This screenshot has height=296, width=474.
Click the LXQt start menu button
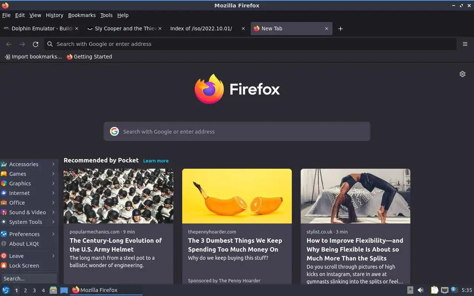(6, 290)
